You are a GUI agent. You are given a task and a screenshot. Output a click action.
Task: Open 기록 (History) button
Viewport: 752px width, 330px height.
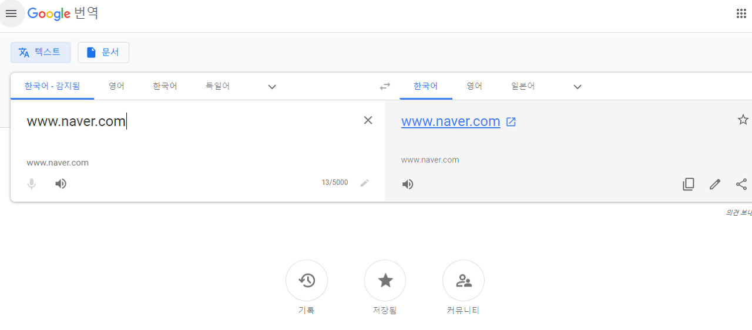coord(307,281)
